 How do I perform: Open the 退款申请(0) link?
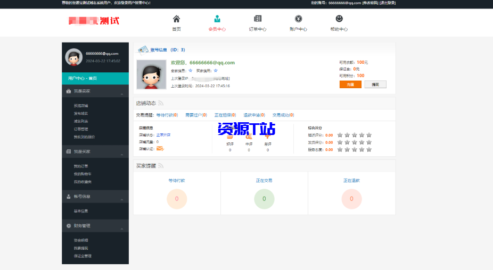pyautogui.click(x=254, y=115)
